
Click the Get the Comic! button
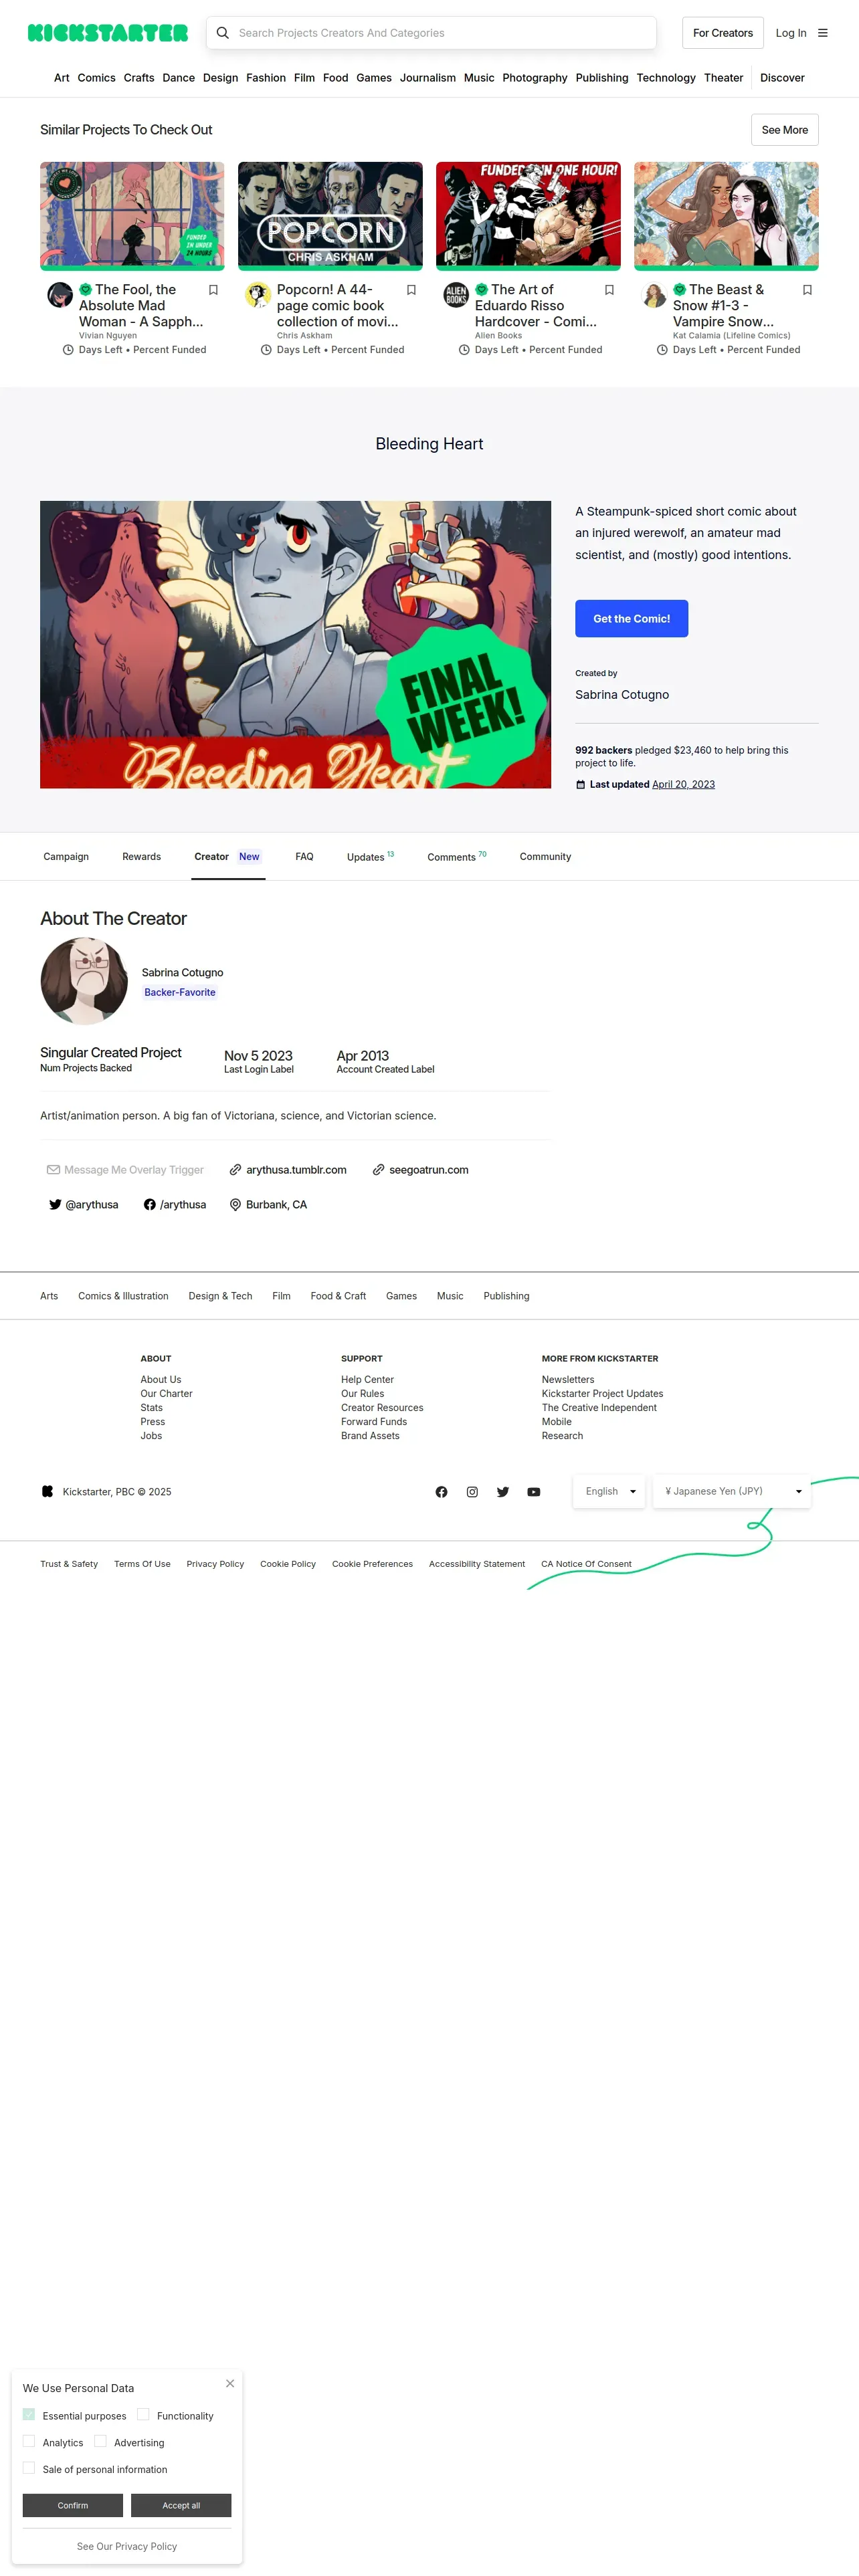631,619
